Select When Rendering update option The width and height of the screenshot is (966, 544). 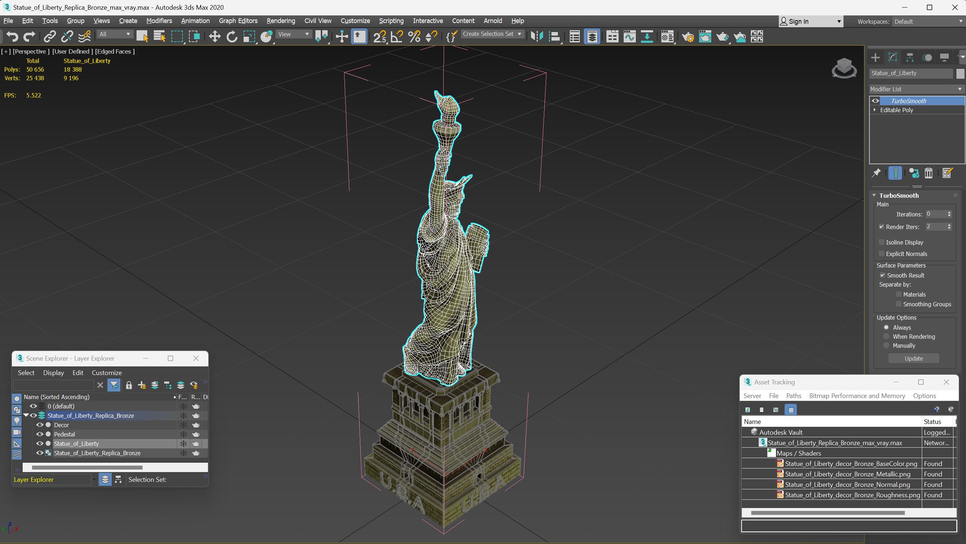(x=887, y=337)
